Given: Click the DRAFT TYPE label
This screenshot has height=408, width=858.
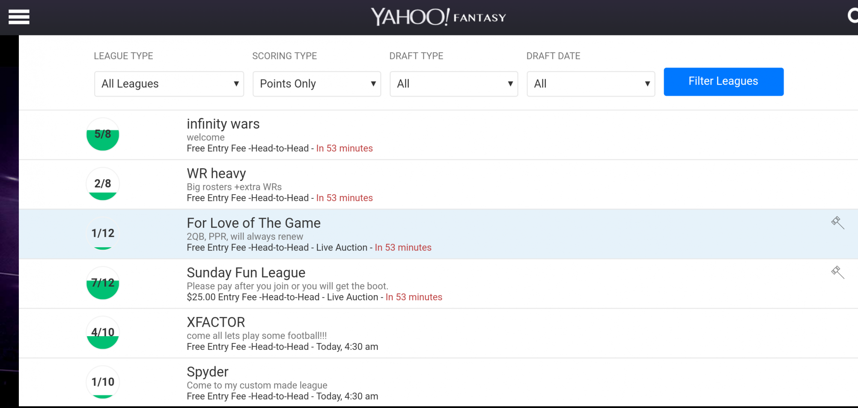Looking at the screenshot, I should (416, 56).
